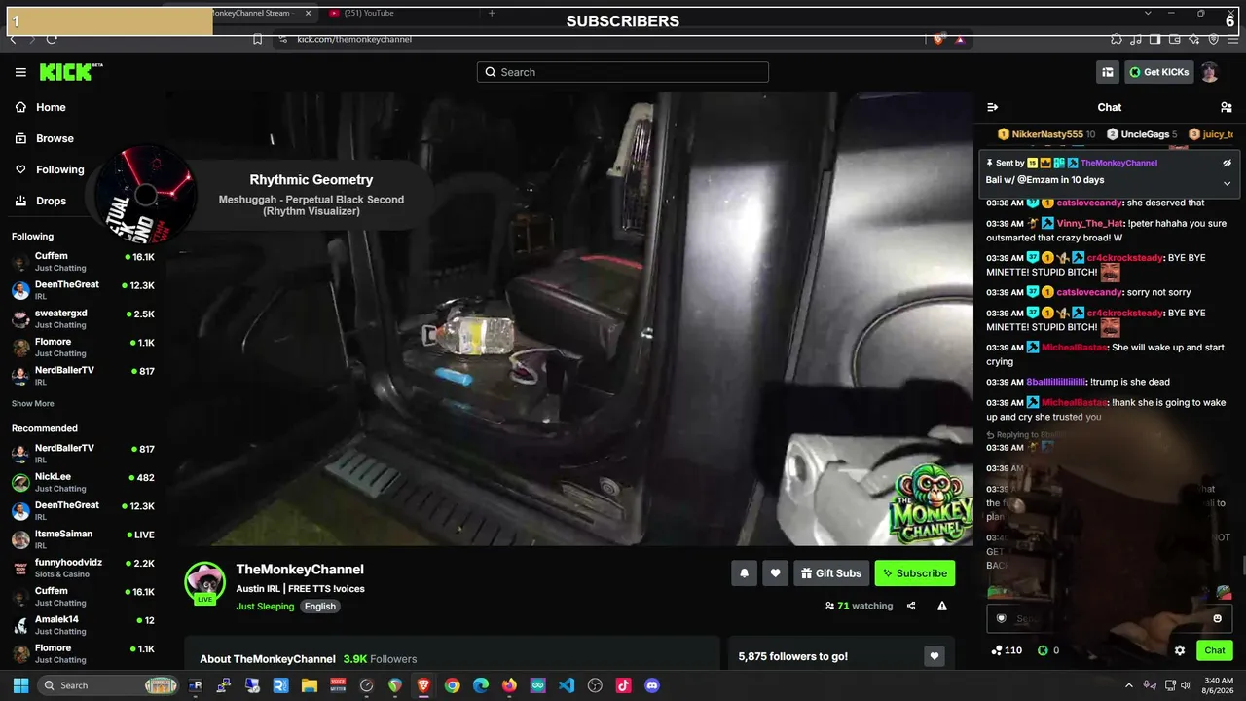Open Brave Rewards triangle icon
The image size is (1246, 701).
960,39
